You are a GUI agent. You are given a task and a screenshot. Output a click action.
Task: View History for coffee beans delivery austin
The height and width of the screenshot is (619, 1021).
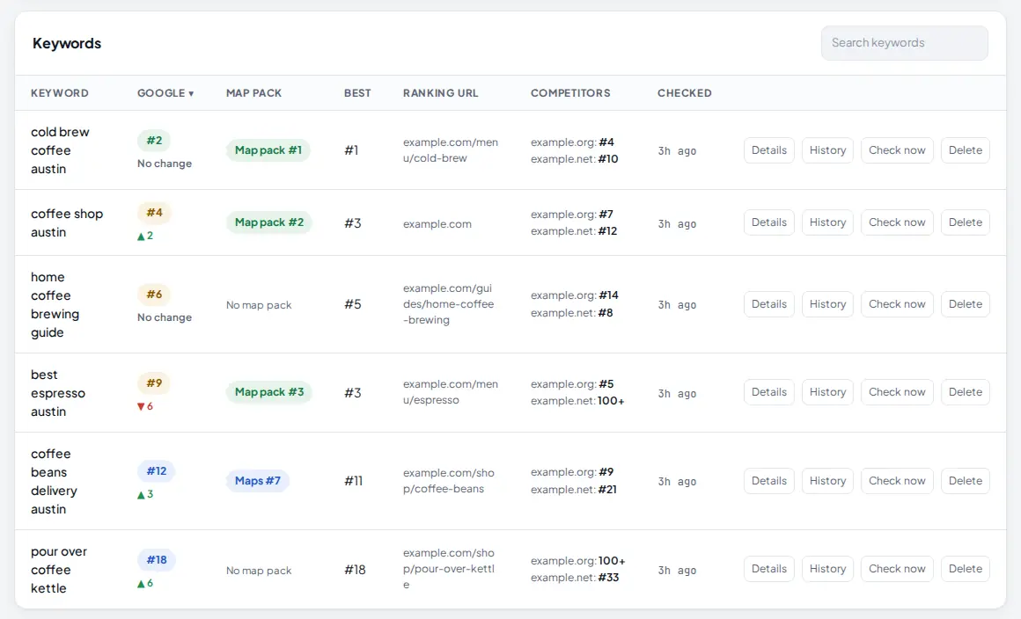pyautogui.click(x=827, y=481)
